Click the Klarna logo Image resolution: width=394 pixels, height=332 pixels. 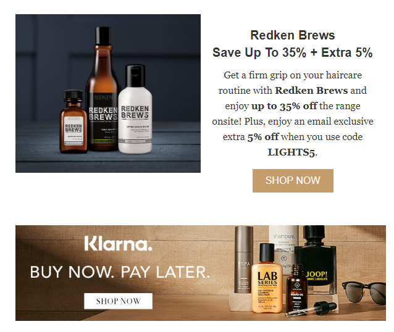[118, 243]
